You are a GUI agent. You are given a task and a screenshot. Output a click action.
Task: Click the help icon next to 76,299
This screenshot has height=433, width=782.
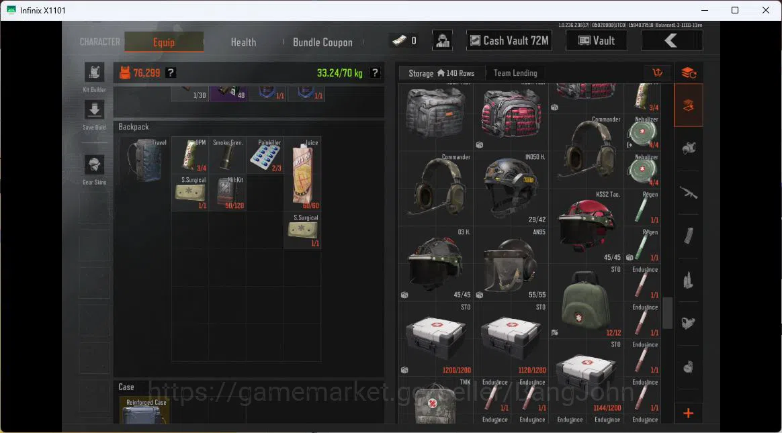[171, 73]
